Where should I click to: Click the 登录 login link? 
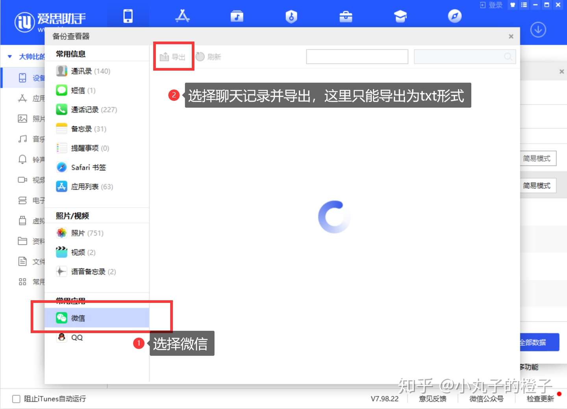coord(491,5)
